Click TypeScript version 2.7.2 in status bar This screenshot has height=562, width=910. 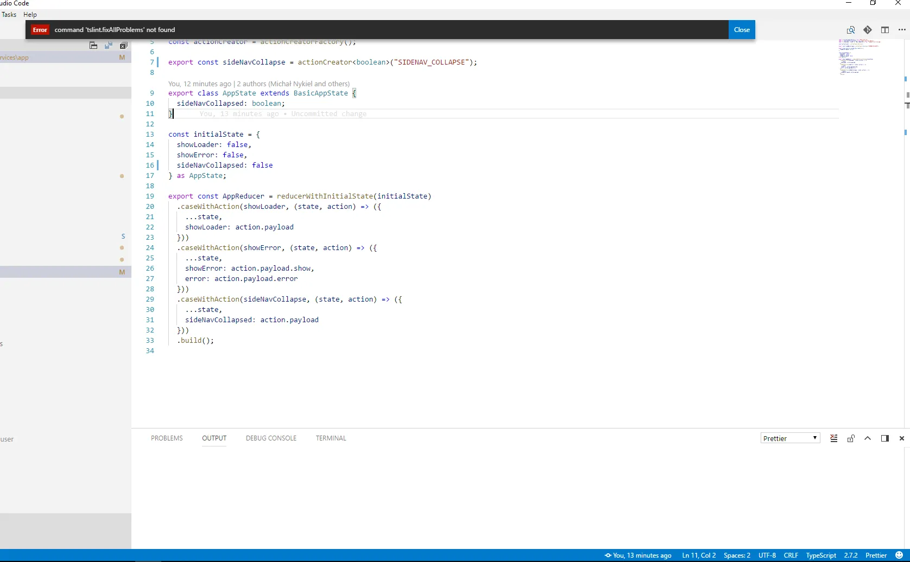(851, 555)
